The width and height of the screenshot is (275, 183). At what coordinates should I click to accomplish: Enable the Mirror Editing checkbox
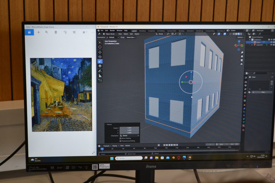point(120,138)
